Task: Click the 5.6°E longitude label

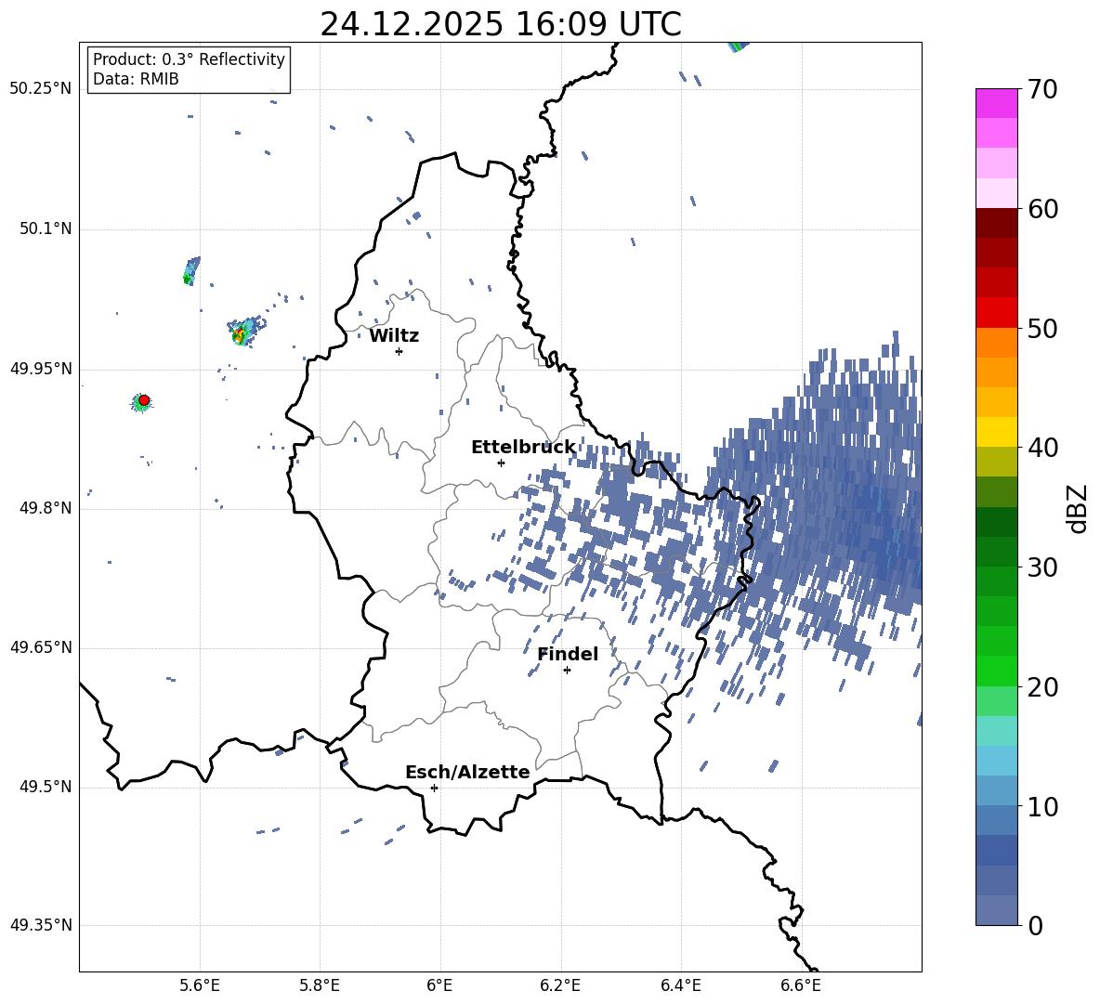Action: 200,985
